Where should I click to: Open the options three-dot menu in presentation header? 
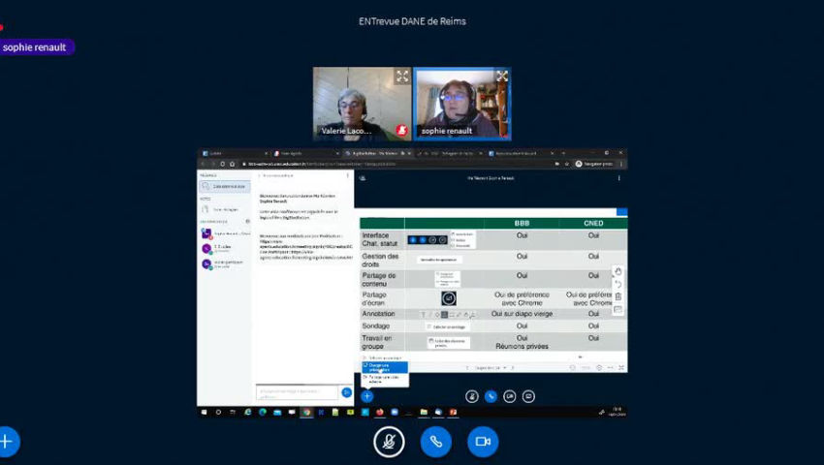pos(620,178)
